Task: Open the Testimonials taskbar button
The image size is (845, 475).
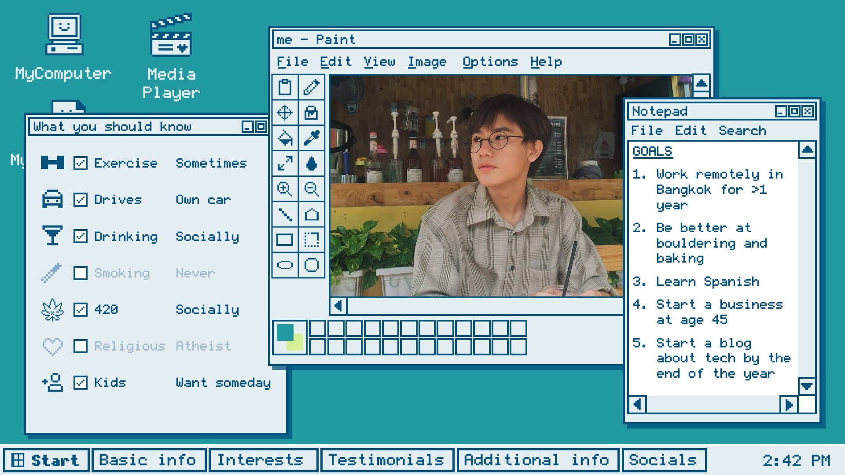Action: [387, 460]
